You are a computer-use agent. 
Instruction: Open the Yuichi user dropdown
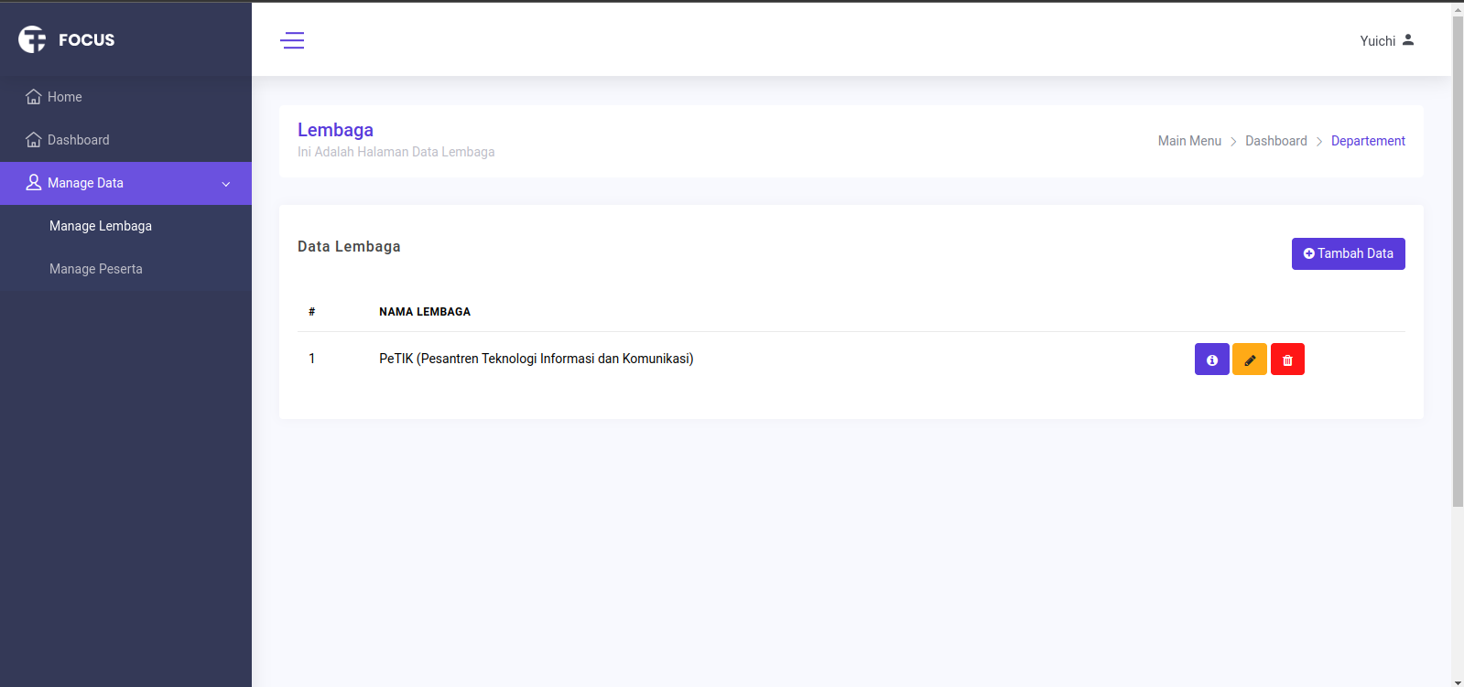click(1377, 41)
